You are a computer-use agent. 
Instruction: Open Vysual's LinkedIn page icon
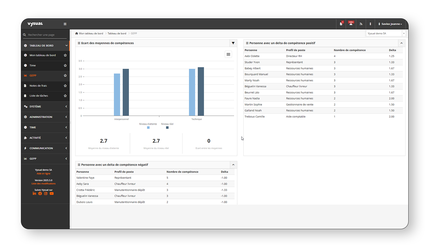point(34,193)
